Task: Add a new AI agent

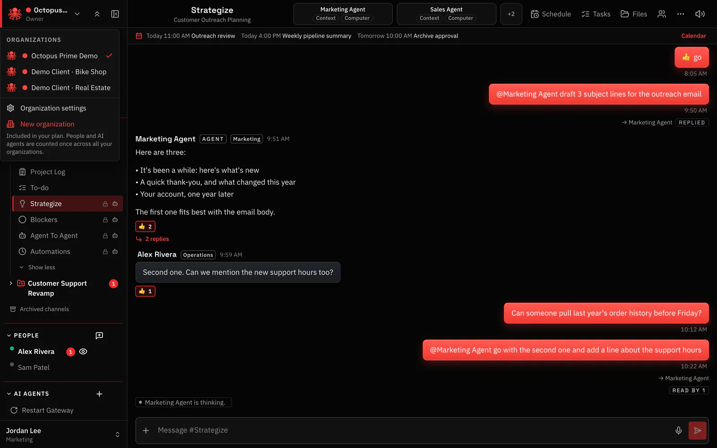Action: (x=99, y=394)
